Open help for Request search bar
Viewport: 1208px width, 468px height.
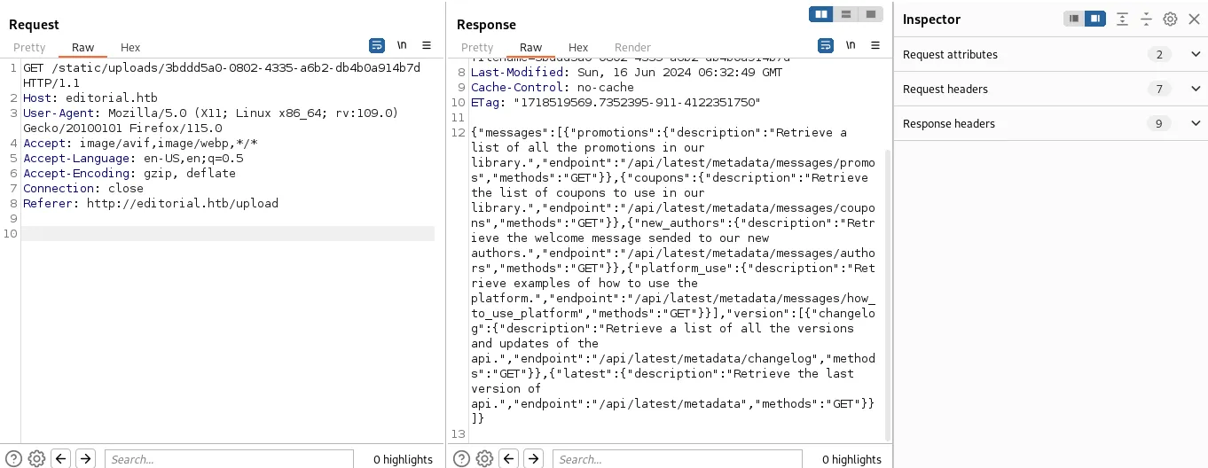(14, 458)
